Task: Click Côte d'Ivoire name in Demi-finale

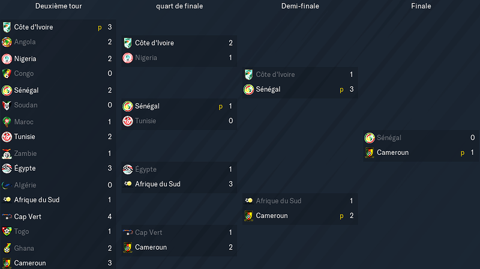Action: click(x=275, y=74)
